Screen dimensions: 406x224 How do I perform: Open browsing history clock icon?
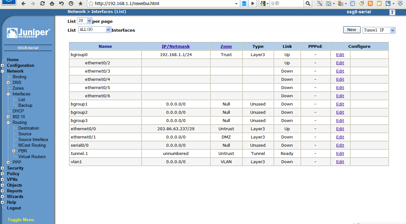71,4
